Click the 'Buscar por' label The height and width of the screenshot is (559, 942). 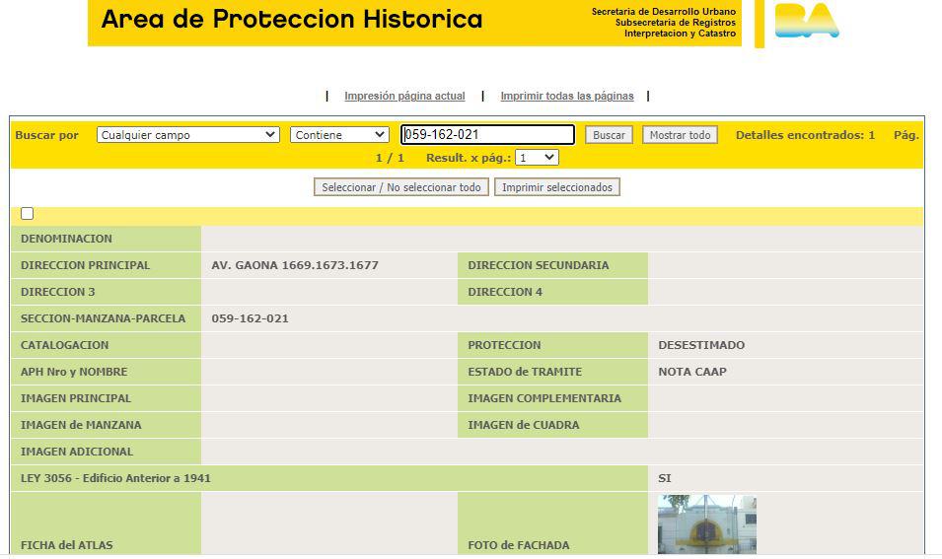47,135
